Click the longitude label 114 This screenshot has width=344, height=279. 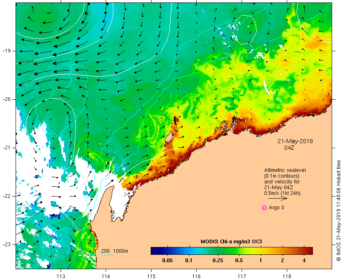(106, 276)
